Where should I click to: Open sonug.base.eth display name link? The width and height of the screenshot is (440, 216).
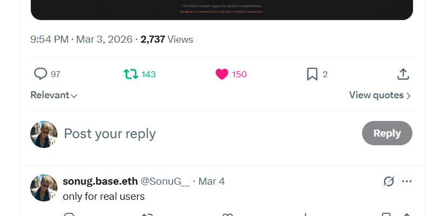pos(100,181)
